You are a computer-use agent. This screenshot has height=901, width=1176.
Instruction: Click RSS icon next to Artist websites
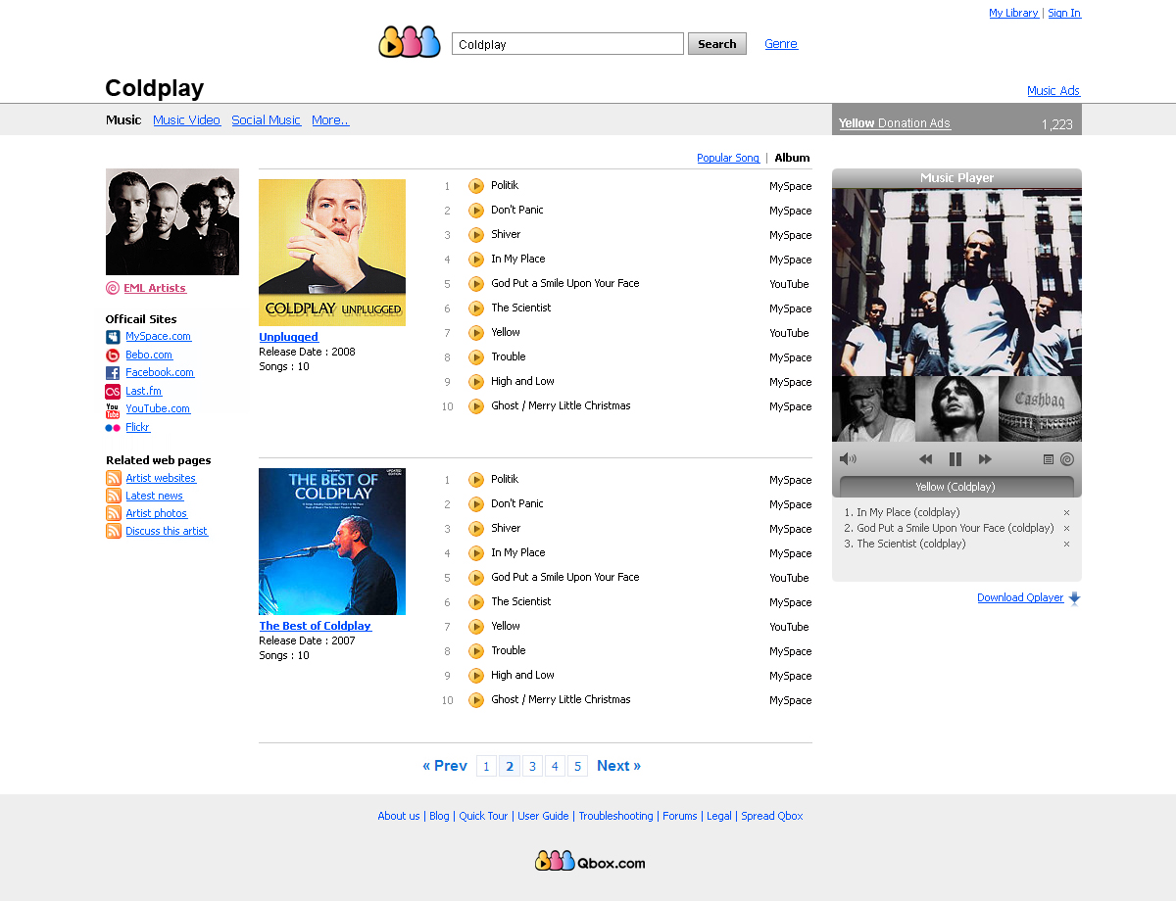114,478
